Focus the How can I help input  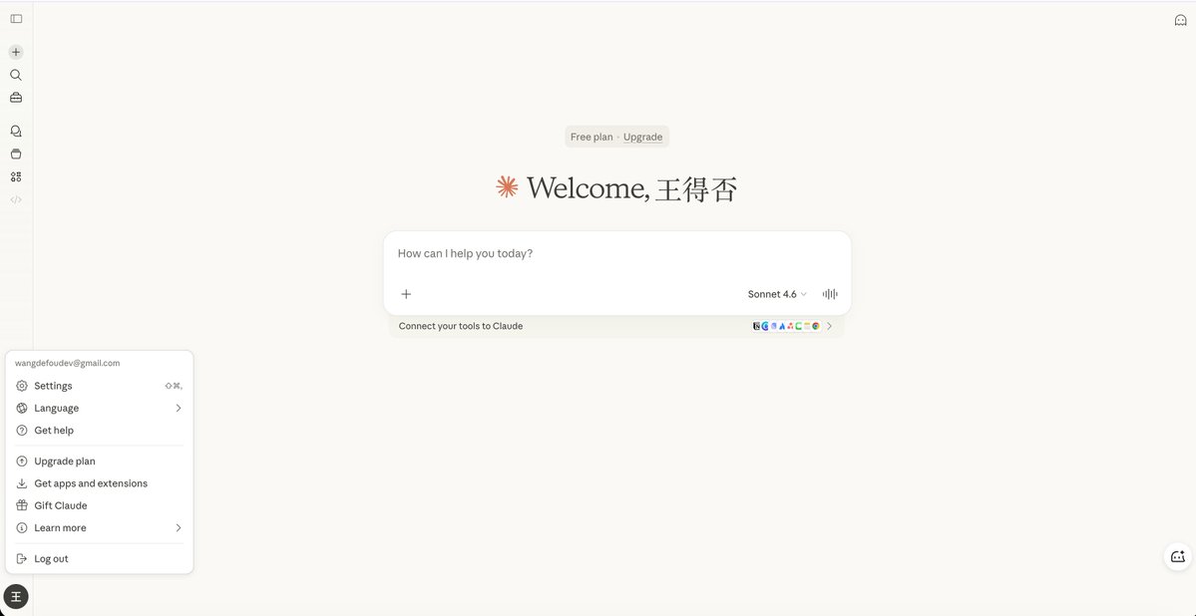617,254
